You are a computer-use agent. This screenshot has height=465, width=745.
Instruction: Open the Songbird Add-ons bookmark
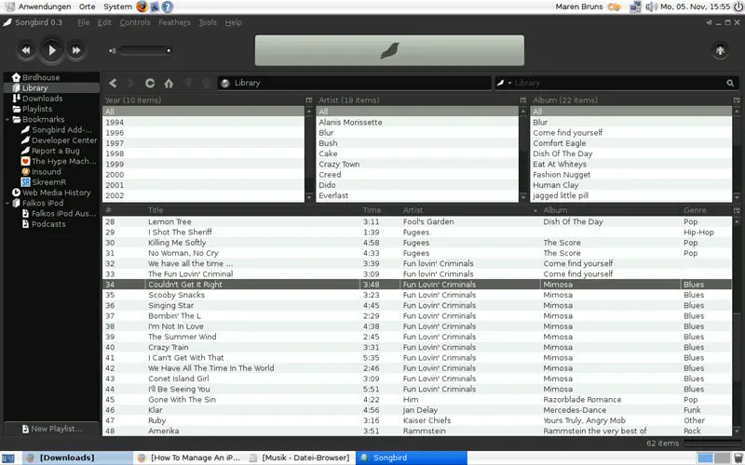click(x=61, y=129)
